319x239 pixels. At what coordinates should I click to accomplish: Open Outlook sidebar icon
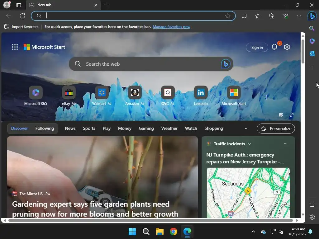312,54
